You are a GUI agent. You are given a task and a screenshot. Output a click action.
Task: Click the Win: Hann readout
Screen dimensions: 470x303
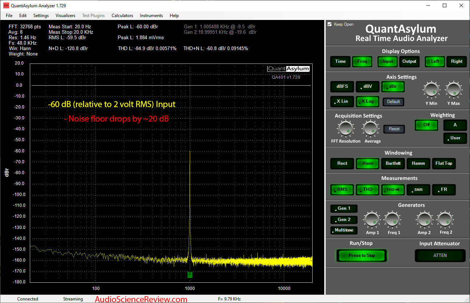click(20, 48)
